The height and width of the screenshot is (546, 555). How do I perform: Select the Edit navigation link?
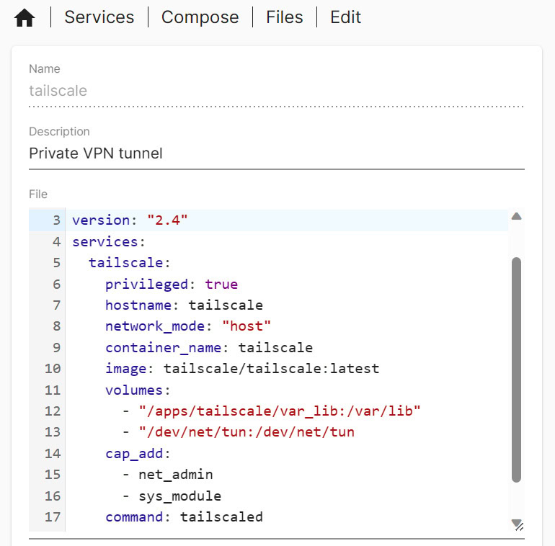tap(345, 17)
